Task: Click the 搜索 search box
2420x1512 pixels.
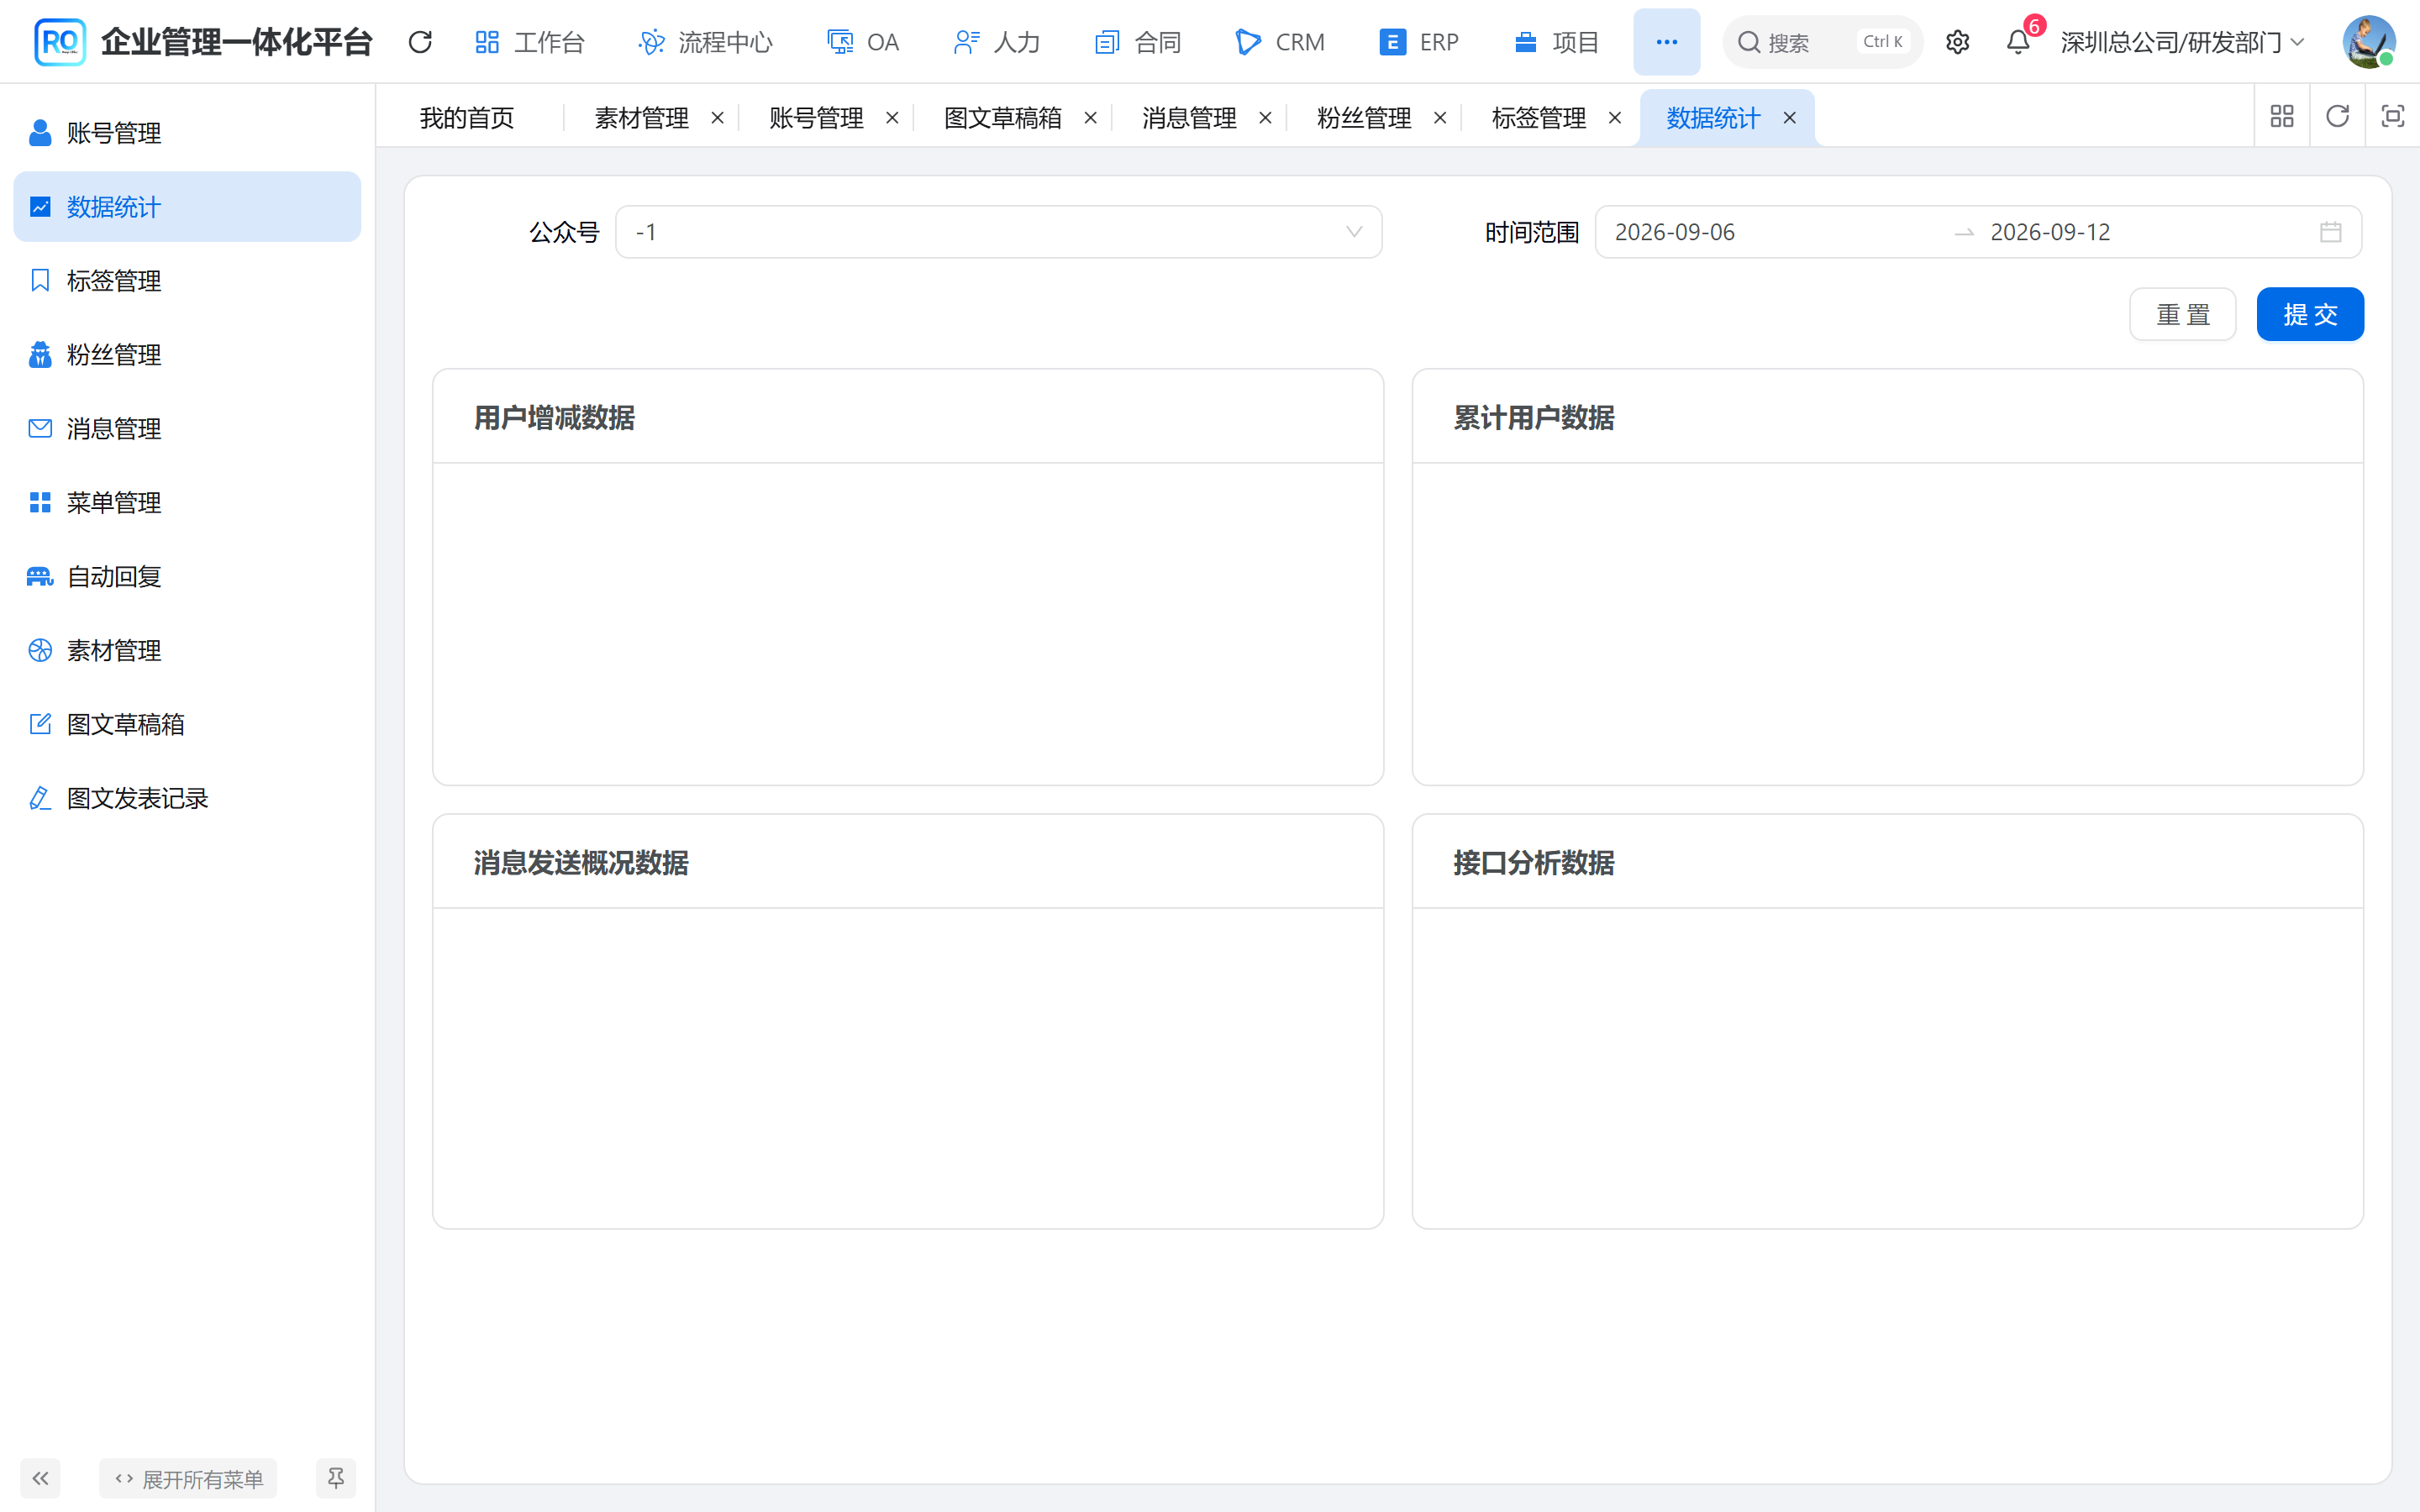Action: coord(1822,42)
